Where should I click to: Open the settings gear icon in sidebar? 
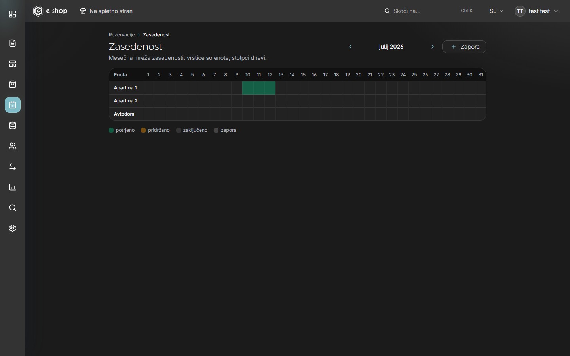point(13,228)
